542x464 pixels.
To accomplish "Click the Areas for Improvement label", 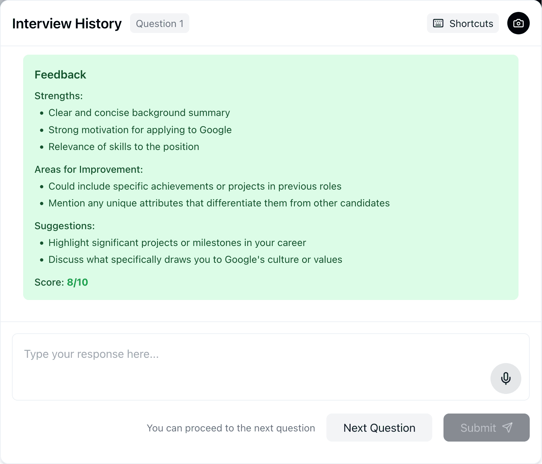I will click(89, 169).
